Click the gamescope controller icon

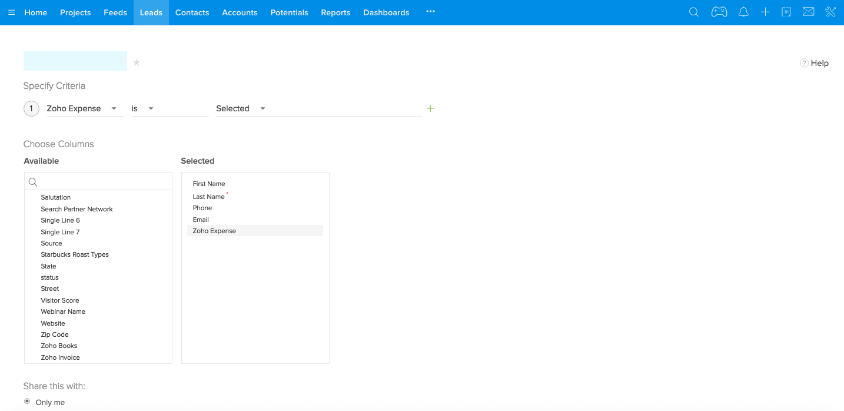(x=719, y=12)
